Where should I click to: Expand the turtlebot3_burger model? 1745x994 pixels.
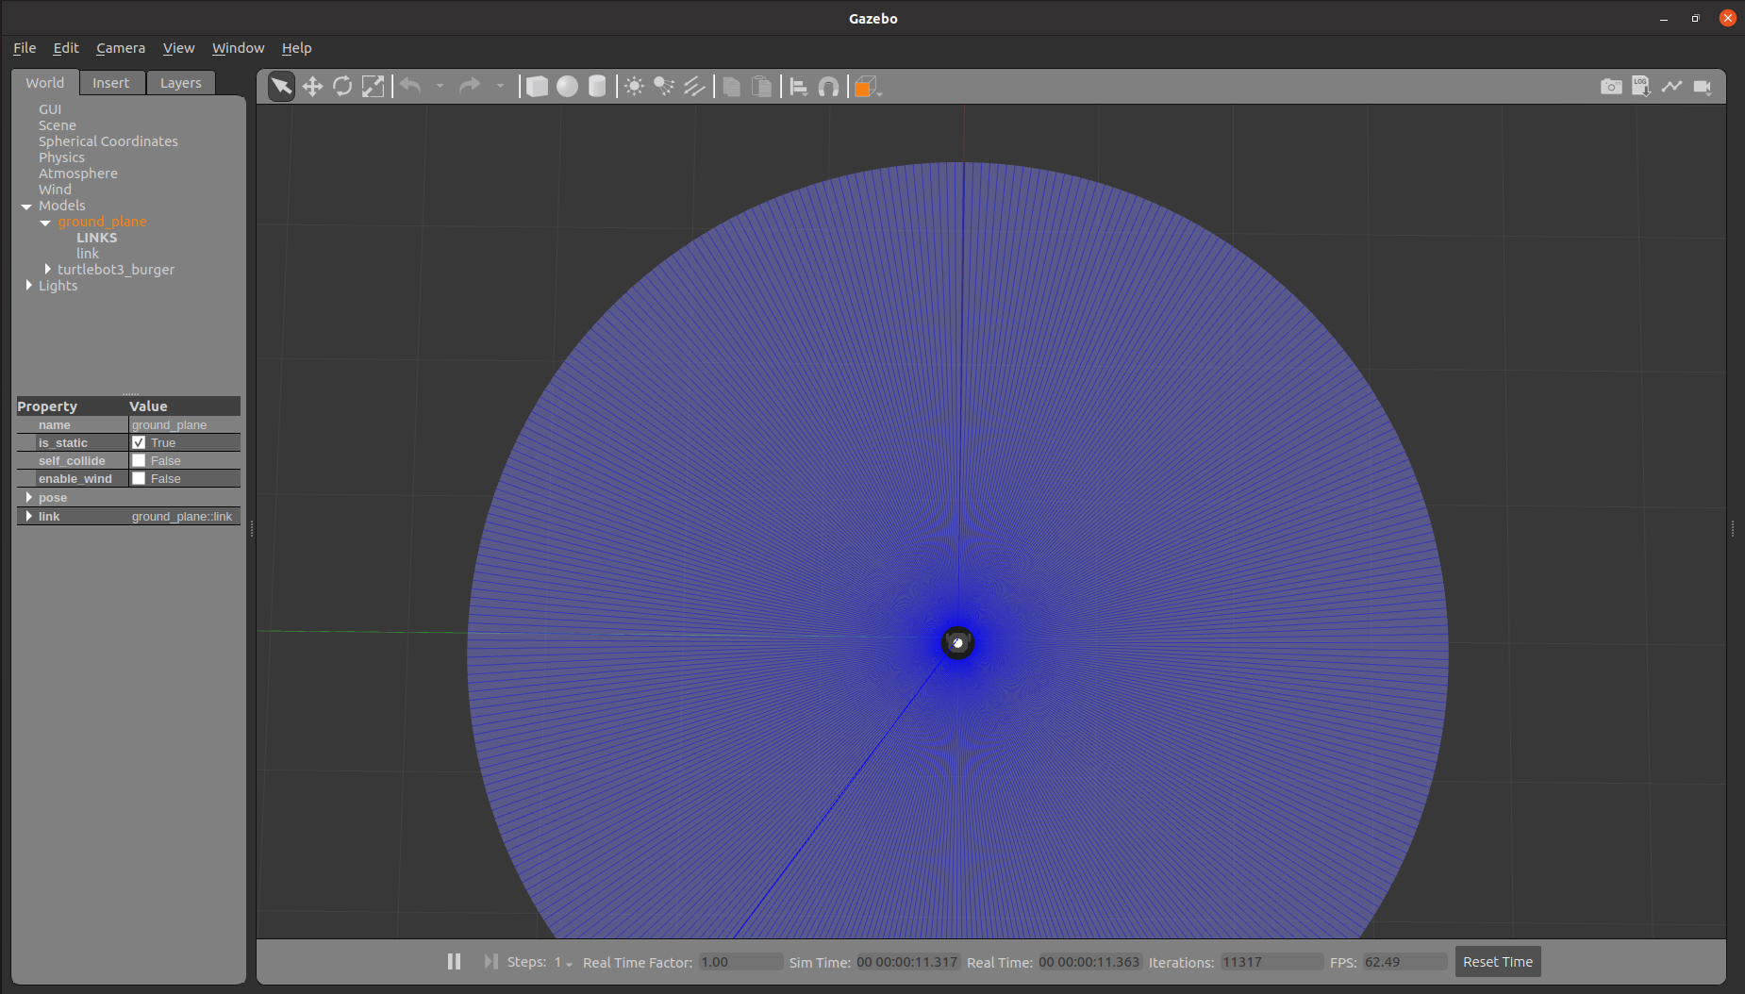pos(47,270)
